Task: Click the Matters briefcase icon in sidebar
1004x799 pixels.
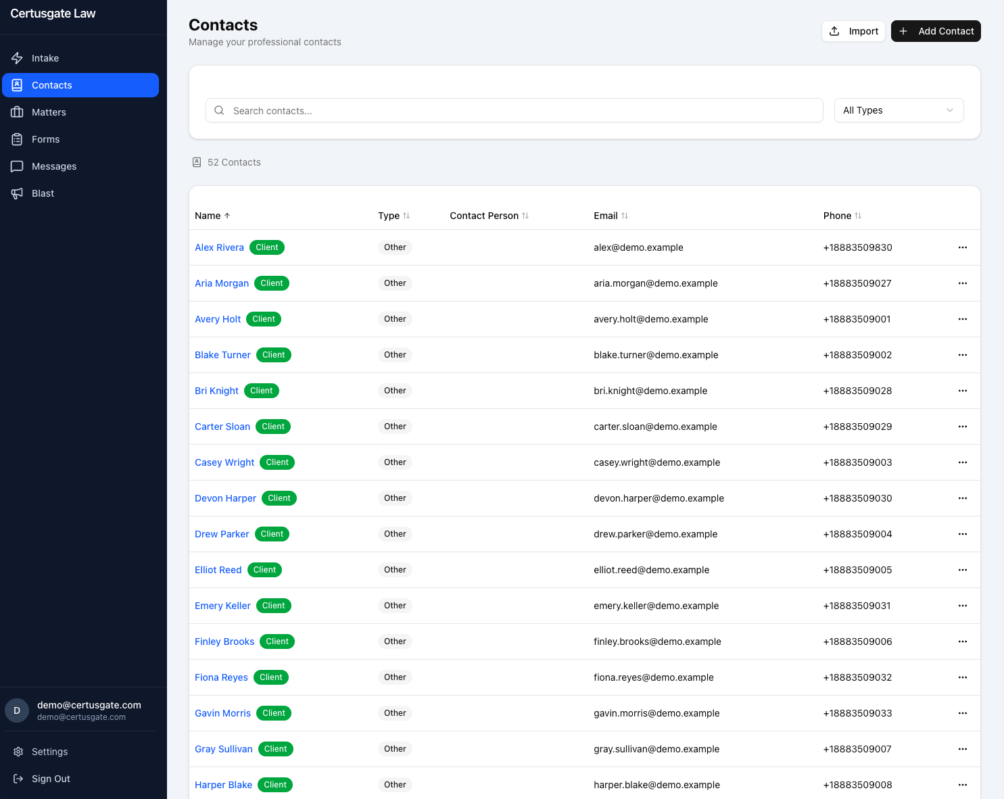Action: point(18,112)
